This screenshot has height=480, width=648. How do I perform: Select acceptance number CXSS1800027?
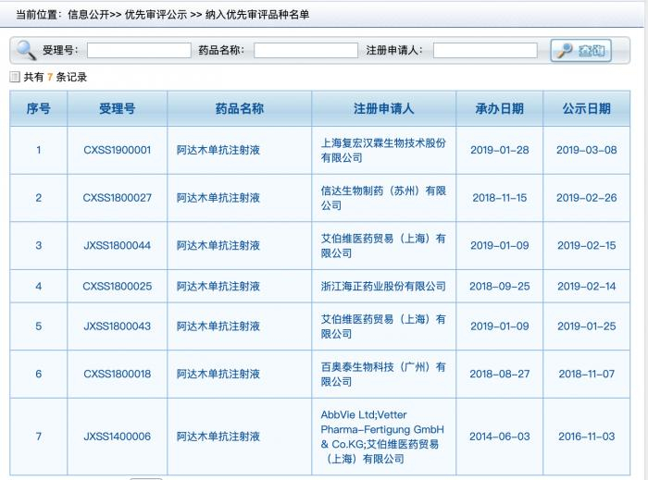(118, 198)
